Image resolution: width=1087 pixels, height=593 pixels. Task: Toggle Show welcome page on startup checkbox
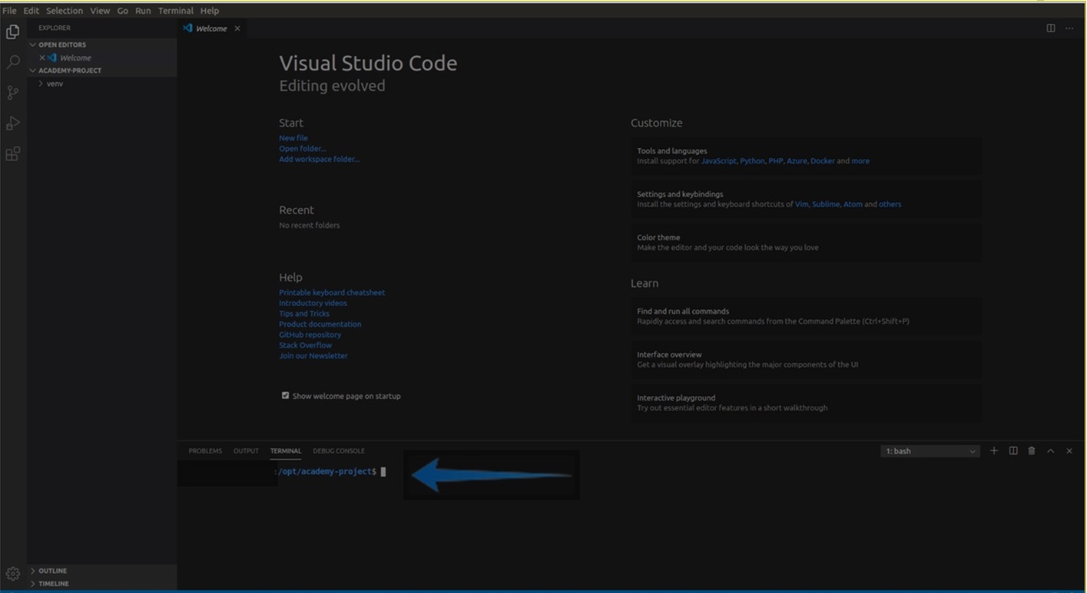285,396
